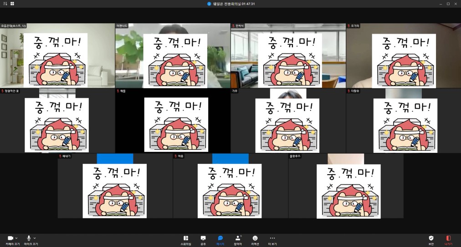Open the chat messages (메시지) panel

coord(220,240)
